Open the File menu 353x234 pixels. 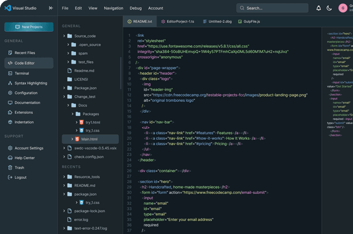(65, 8)
